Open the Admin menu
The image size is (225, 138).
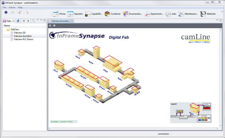coord(12,7)
